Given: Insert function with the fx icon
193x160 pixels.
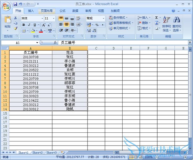Looking at the screenshot, I should pyautogui.click(x=55, y=43).
